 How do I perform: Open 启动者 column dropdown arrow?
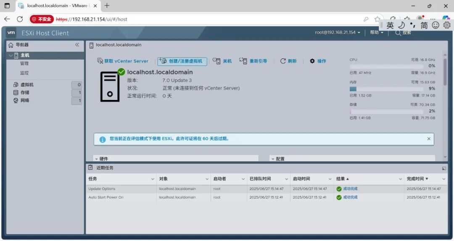tap(243, 179)
